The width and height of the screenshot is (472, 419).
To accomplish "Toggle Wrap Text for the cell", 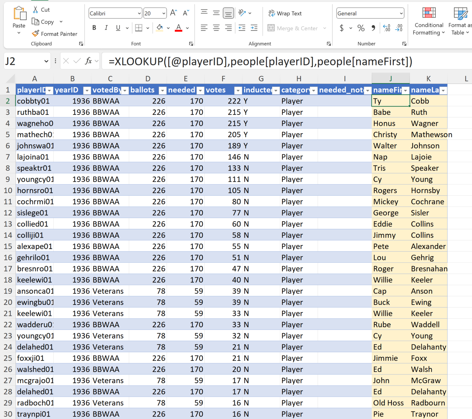I will (285, 13).
